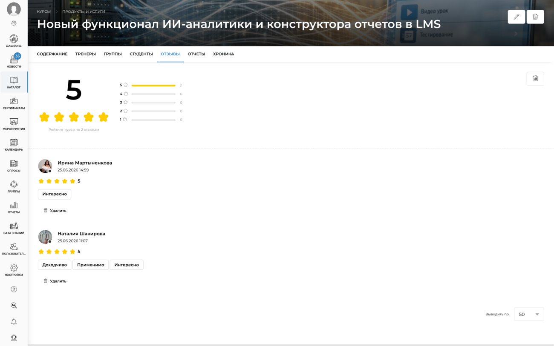The image size is (554, 346).
Task: Open the Events (Мероприятия) section
Action: pyautogui.click(x=14, y=124)
